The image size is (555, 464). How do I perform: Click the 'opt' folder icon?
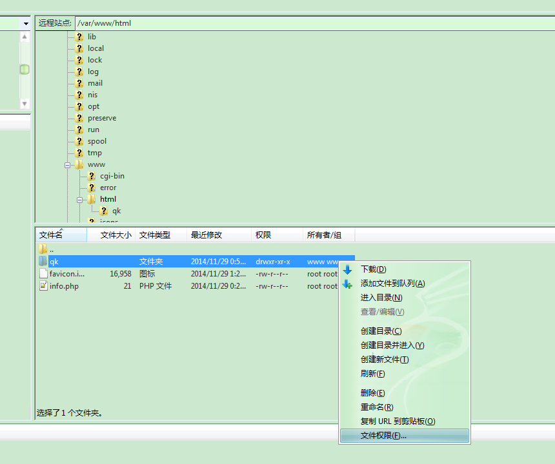tap(79, 106)
